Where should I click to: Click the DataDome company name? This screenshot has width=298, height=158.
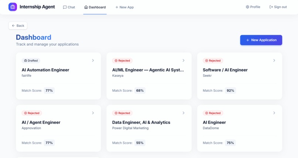click(211, 128)
